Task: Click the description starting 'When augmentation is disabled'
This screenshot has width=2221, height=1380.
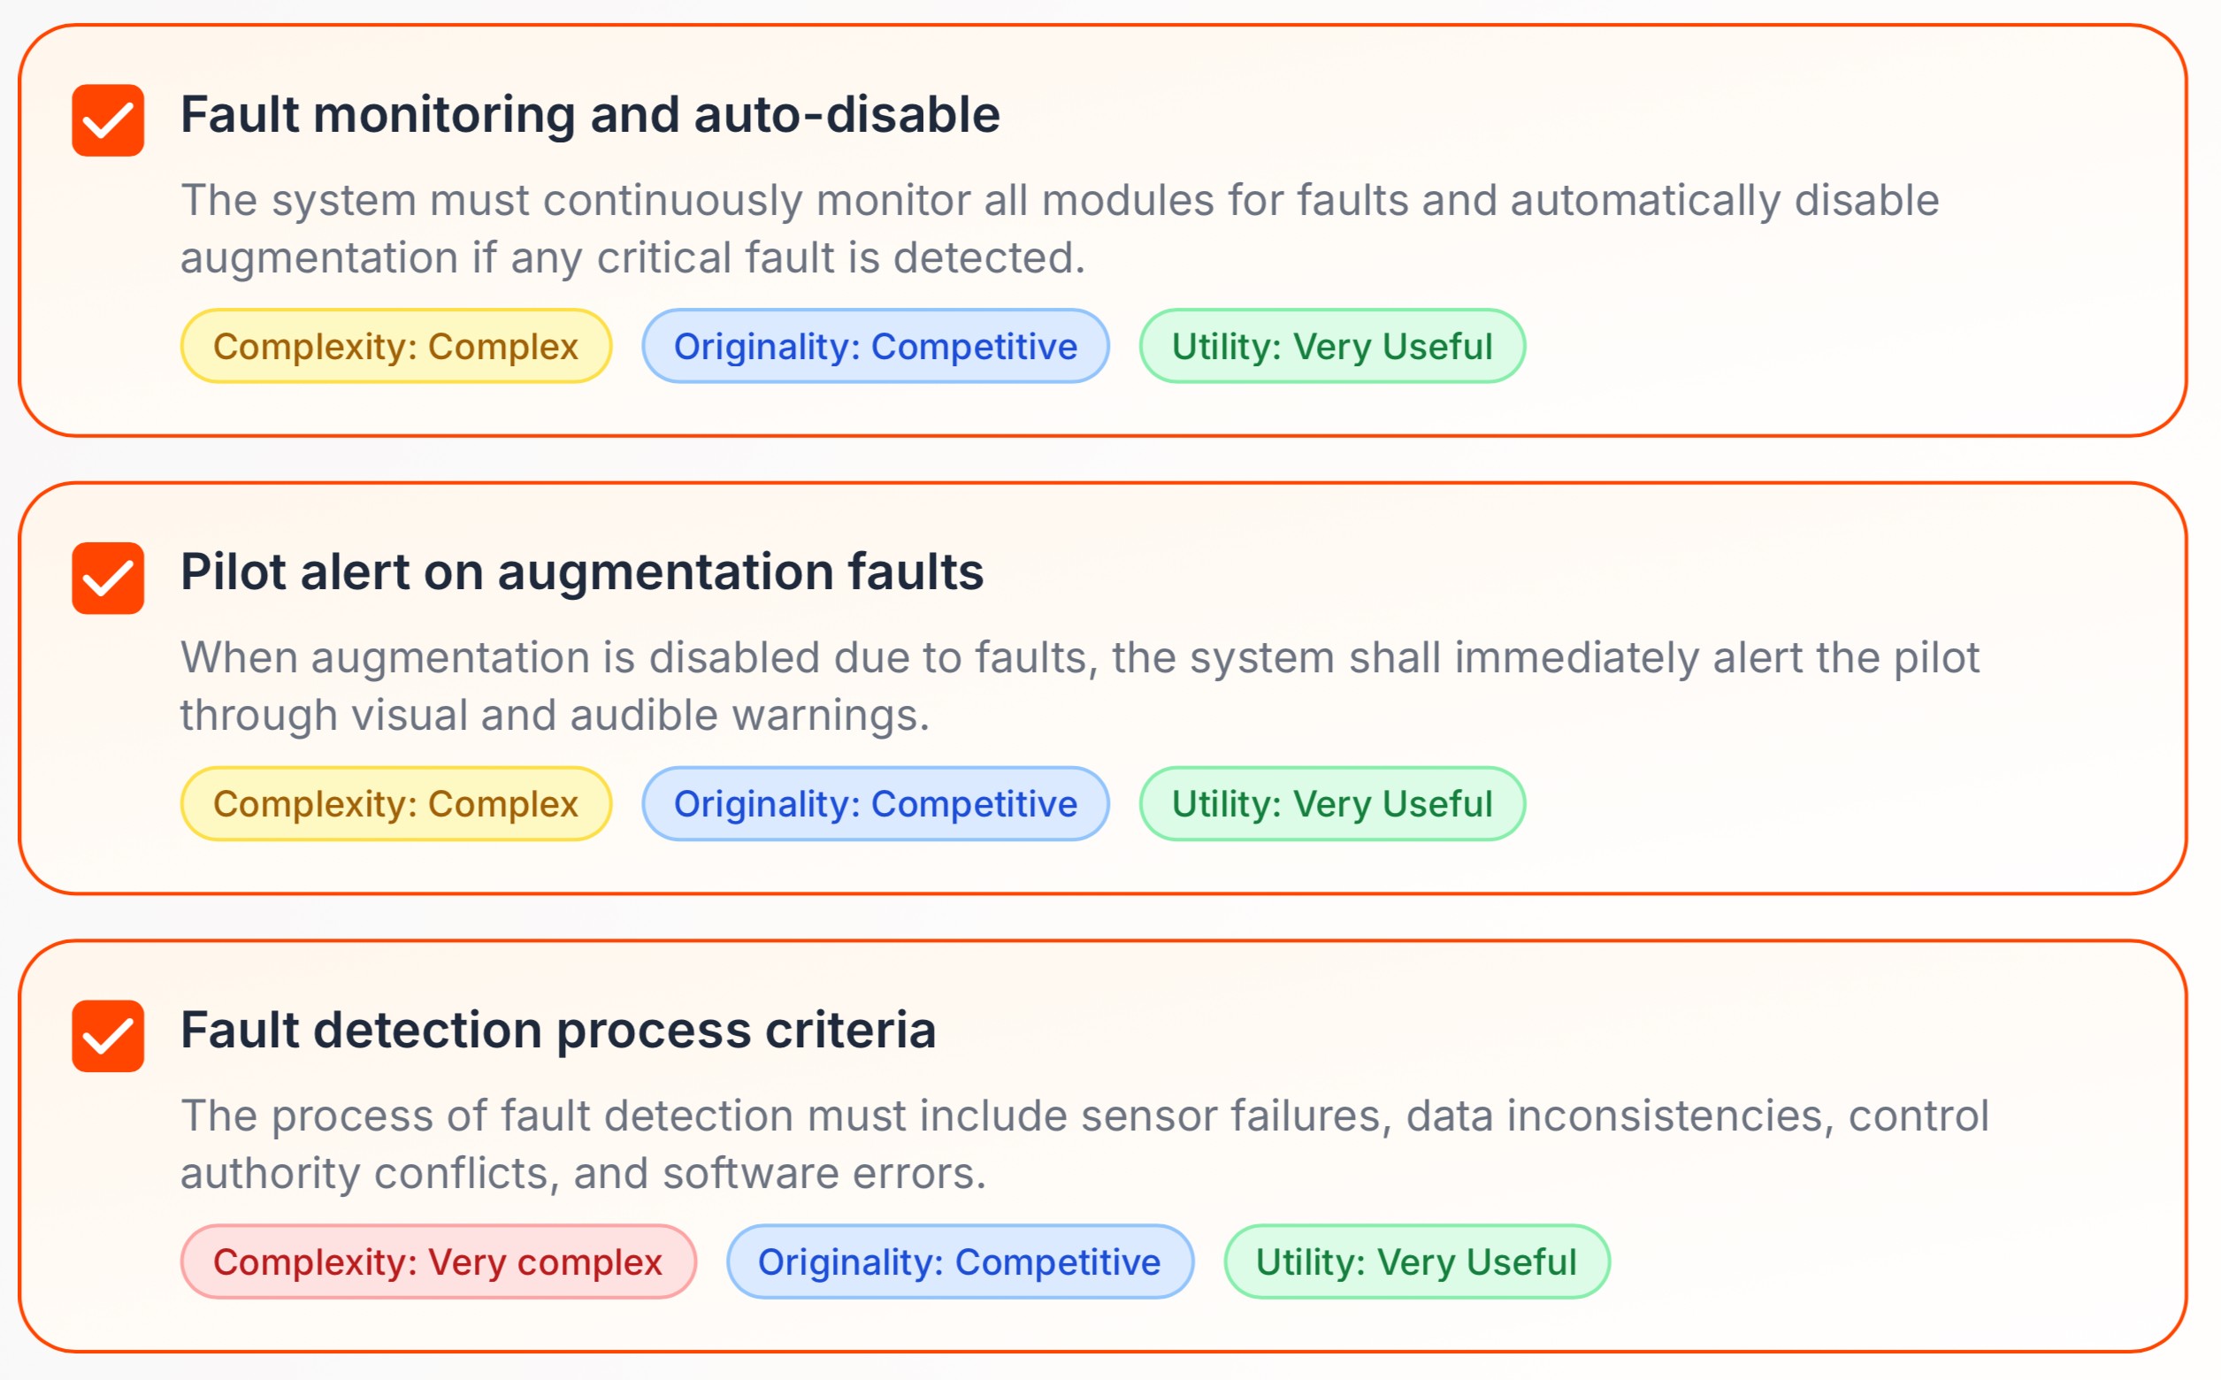Action: (1078, 686)
